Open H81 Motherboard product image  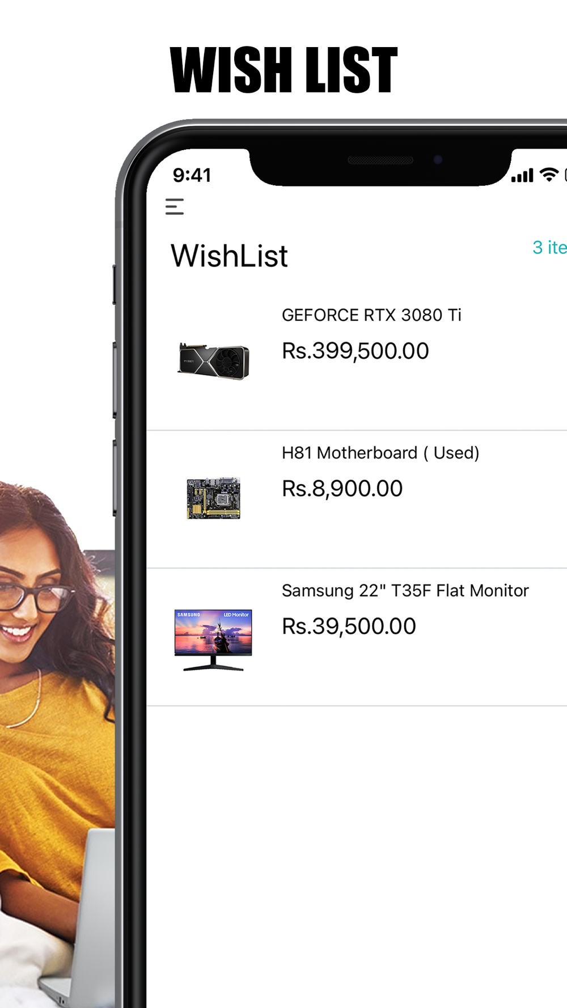point(213,498)
